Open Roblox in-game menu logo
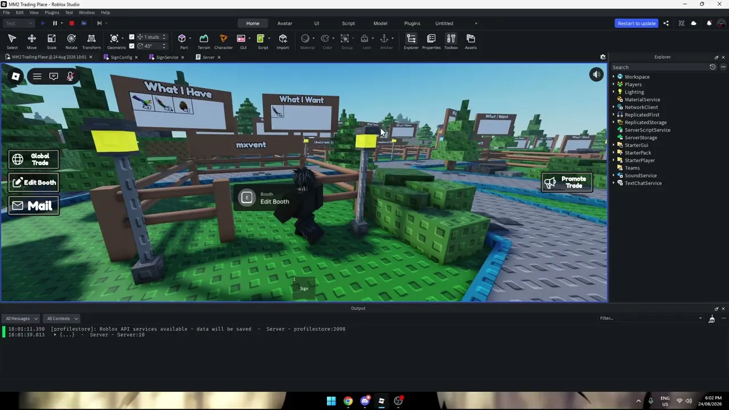 (x=15, y=76)
